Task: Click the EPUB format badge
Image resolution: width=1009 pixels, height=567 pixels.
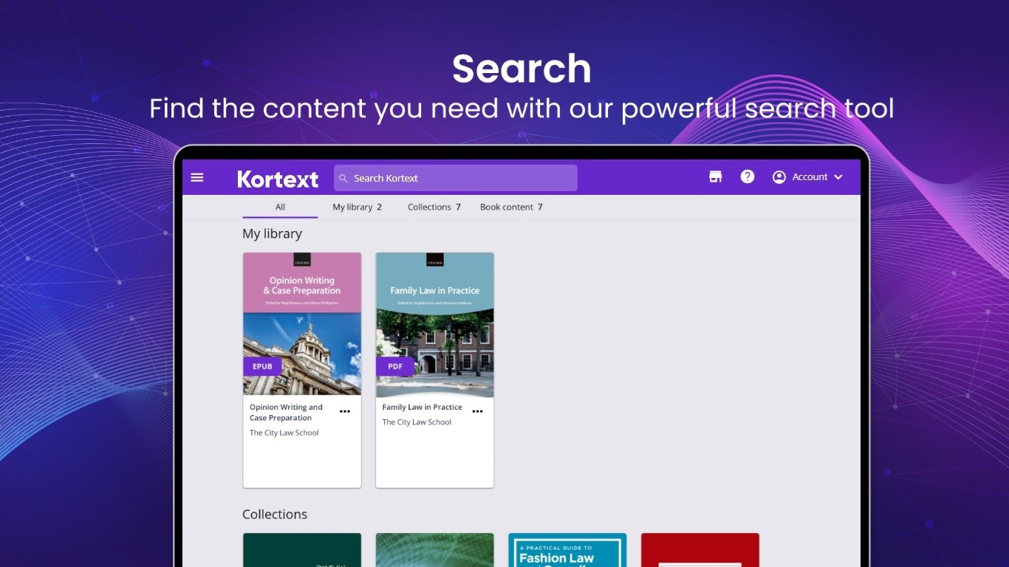Action: [x=262, y=366]
